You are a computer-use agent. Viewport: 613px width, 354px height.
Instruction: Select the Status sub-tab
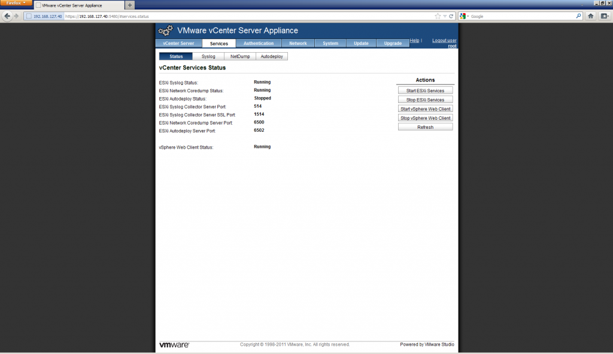click(x=176, y=56)
